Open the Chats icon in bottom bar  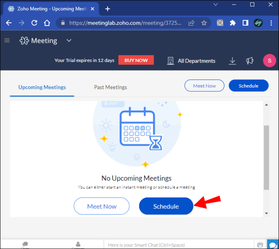click(x=25, y=245)
